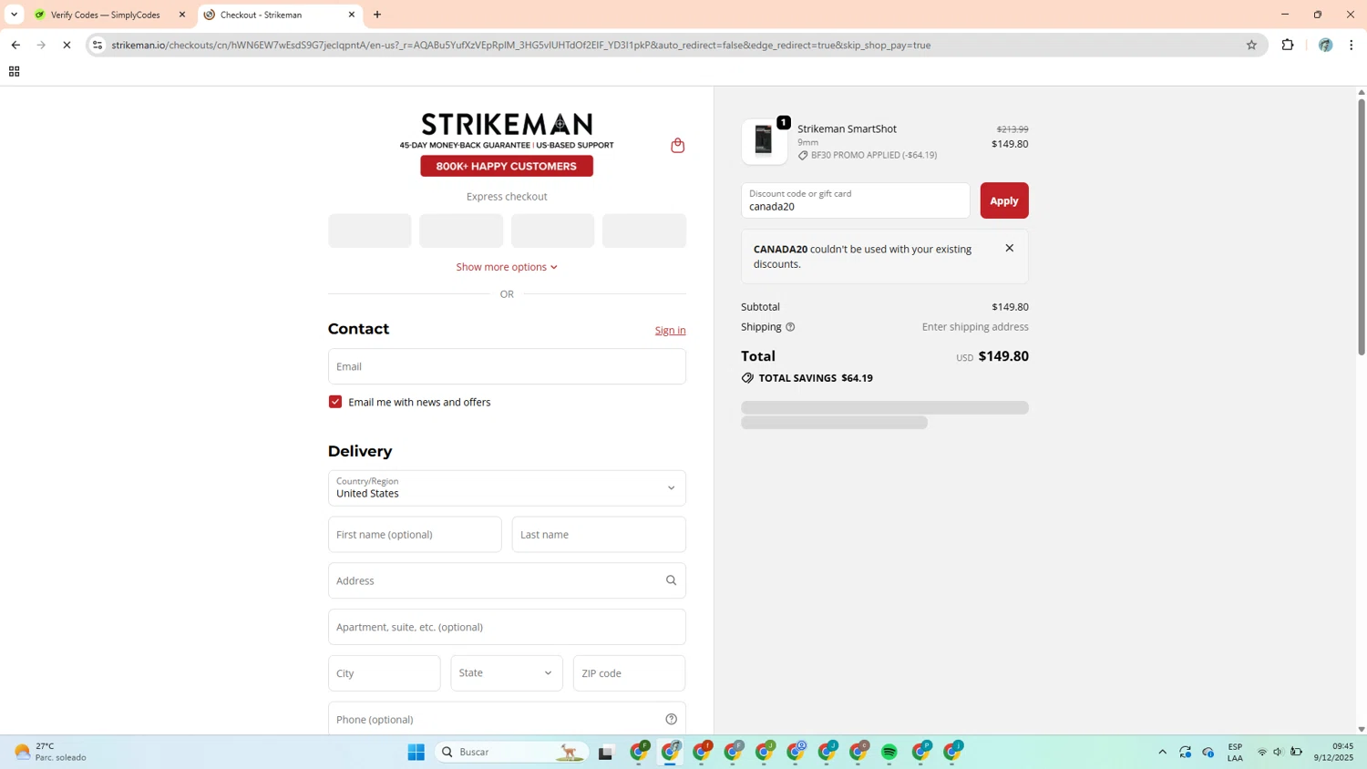Click the shipping info question icon
Image resolution: width=1367 pixels, height=769 pixels.
790,327
